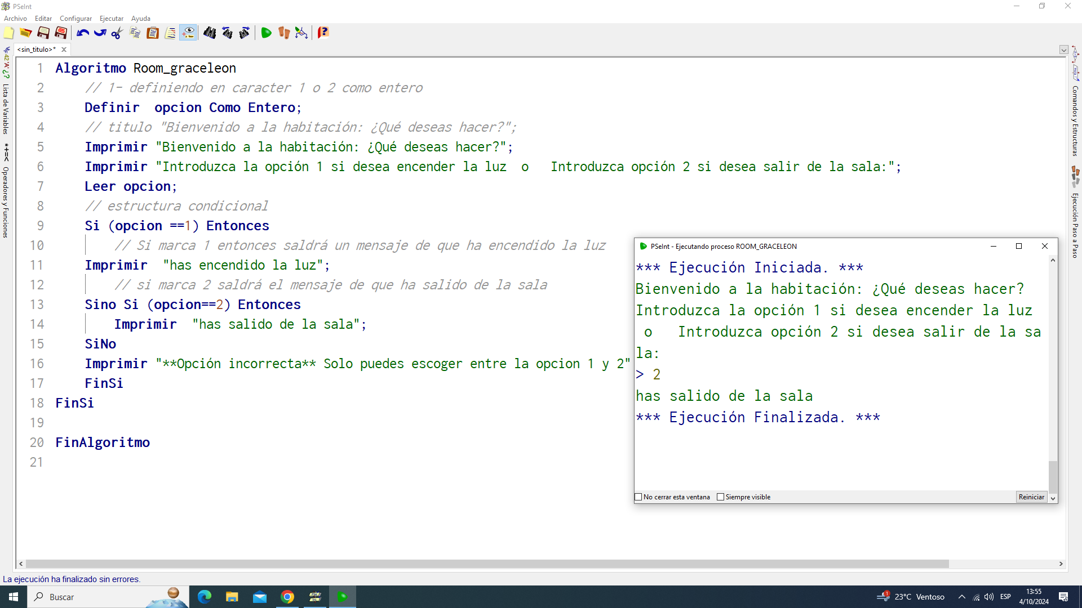The height and width of the screenshot is (608, 1082).
Task: Enable 'No cerrar esta ventana' checkbox
Action: pyautogui.click(x=638, y=497)
